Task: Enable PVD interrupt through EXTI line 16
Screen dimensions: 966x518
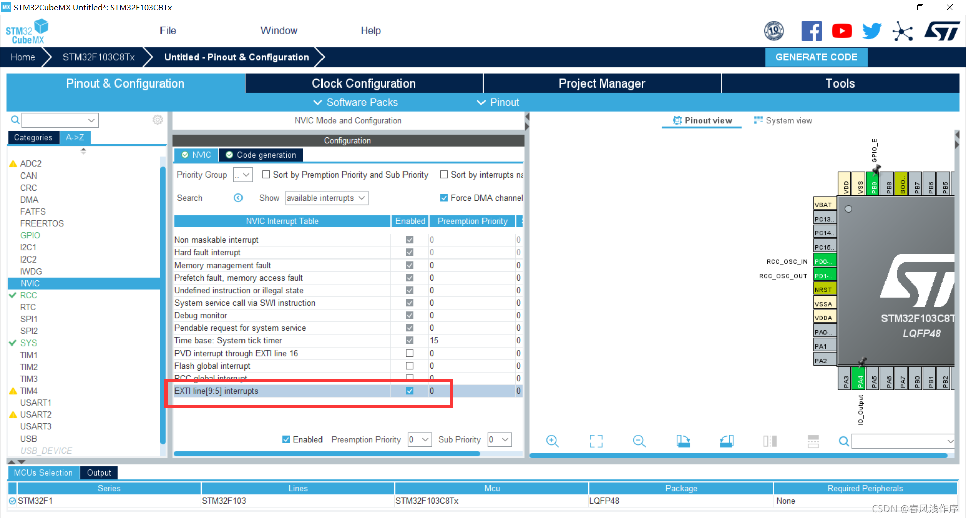Action: pyautogui.click(x=410, y=353)
